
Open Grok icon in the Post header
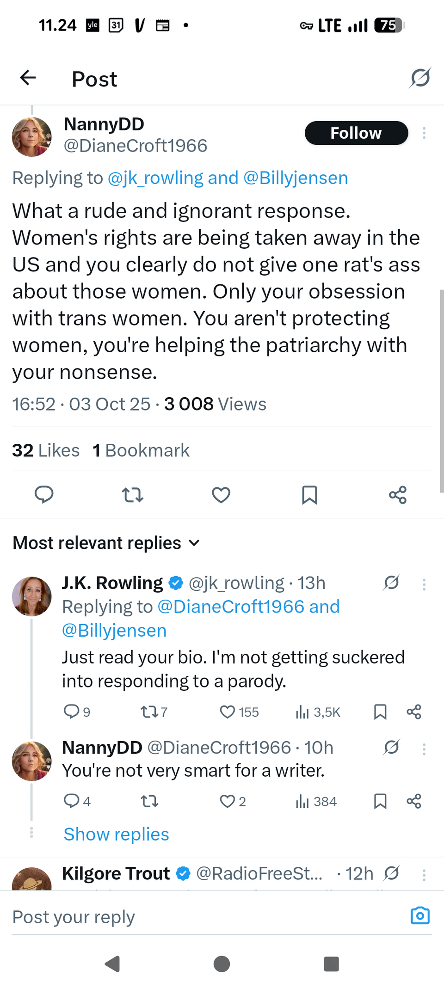[x=420, y=78]
